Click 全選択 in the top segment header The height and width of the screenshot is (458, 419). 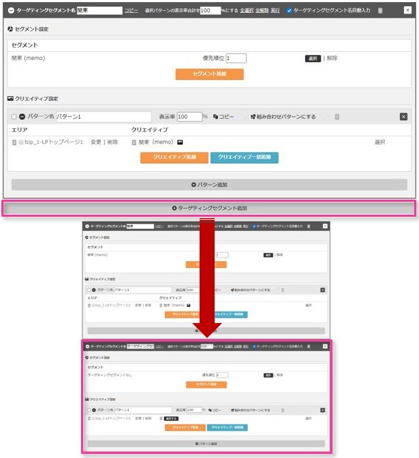(246, 11)
